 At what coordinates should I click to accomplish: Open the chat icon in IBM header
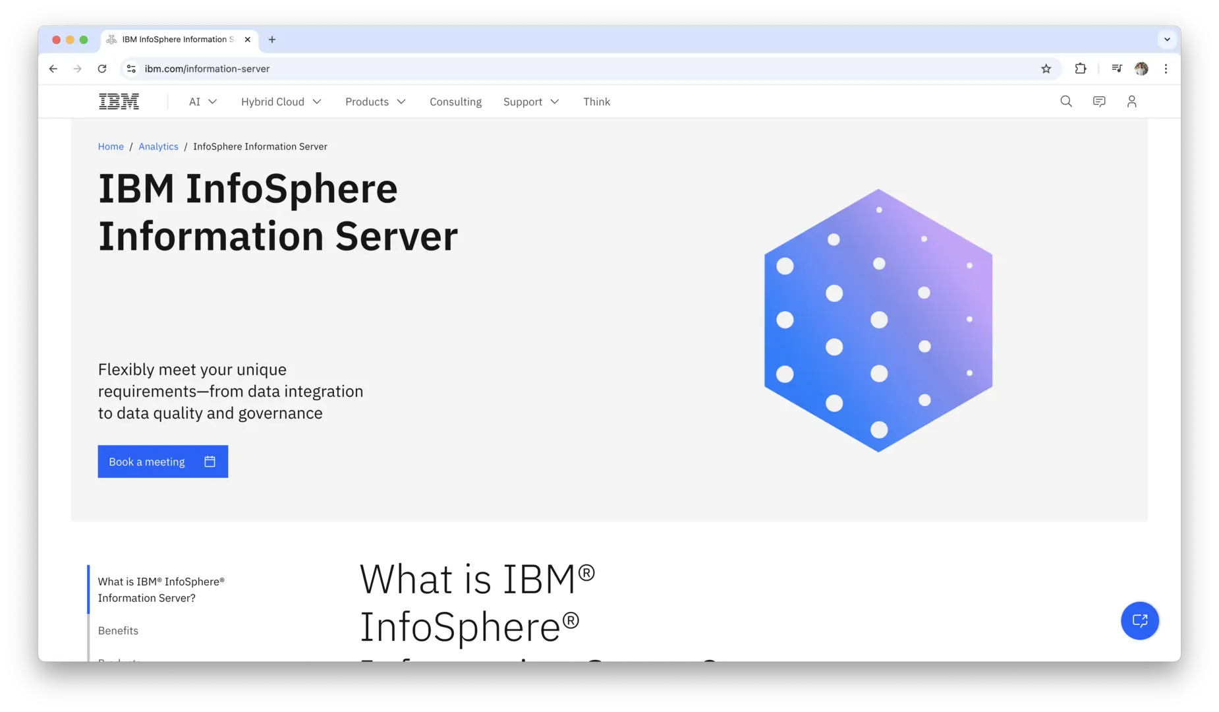coord(1099,102)
